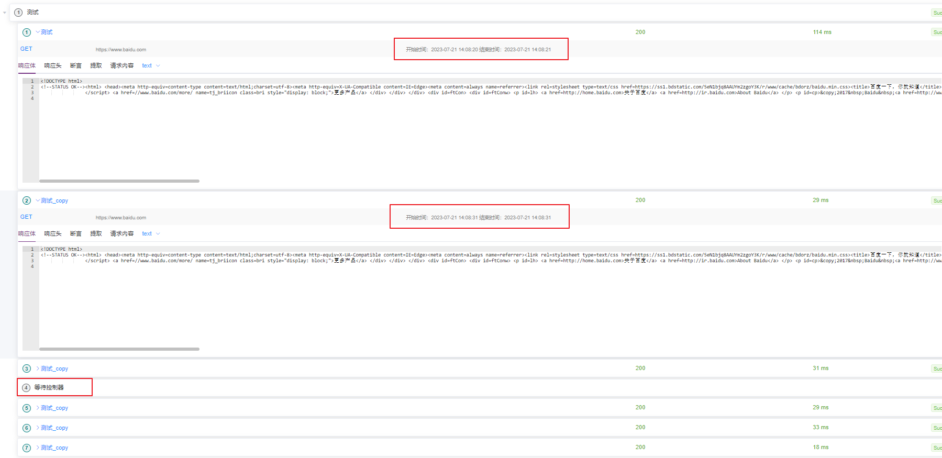The image size is (942, 458).
Task: Click the horizontal scrollbar in step 2 response
Action: click(119, 349)
